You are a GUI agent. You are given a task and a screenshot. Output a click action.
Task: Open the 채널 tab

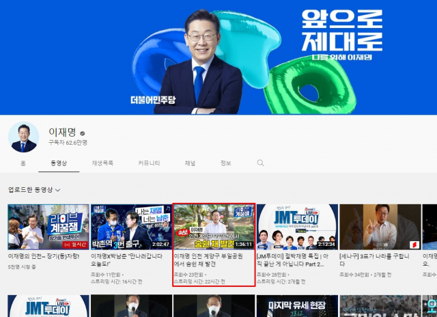[190, 163]
